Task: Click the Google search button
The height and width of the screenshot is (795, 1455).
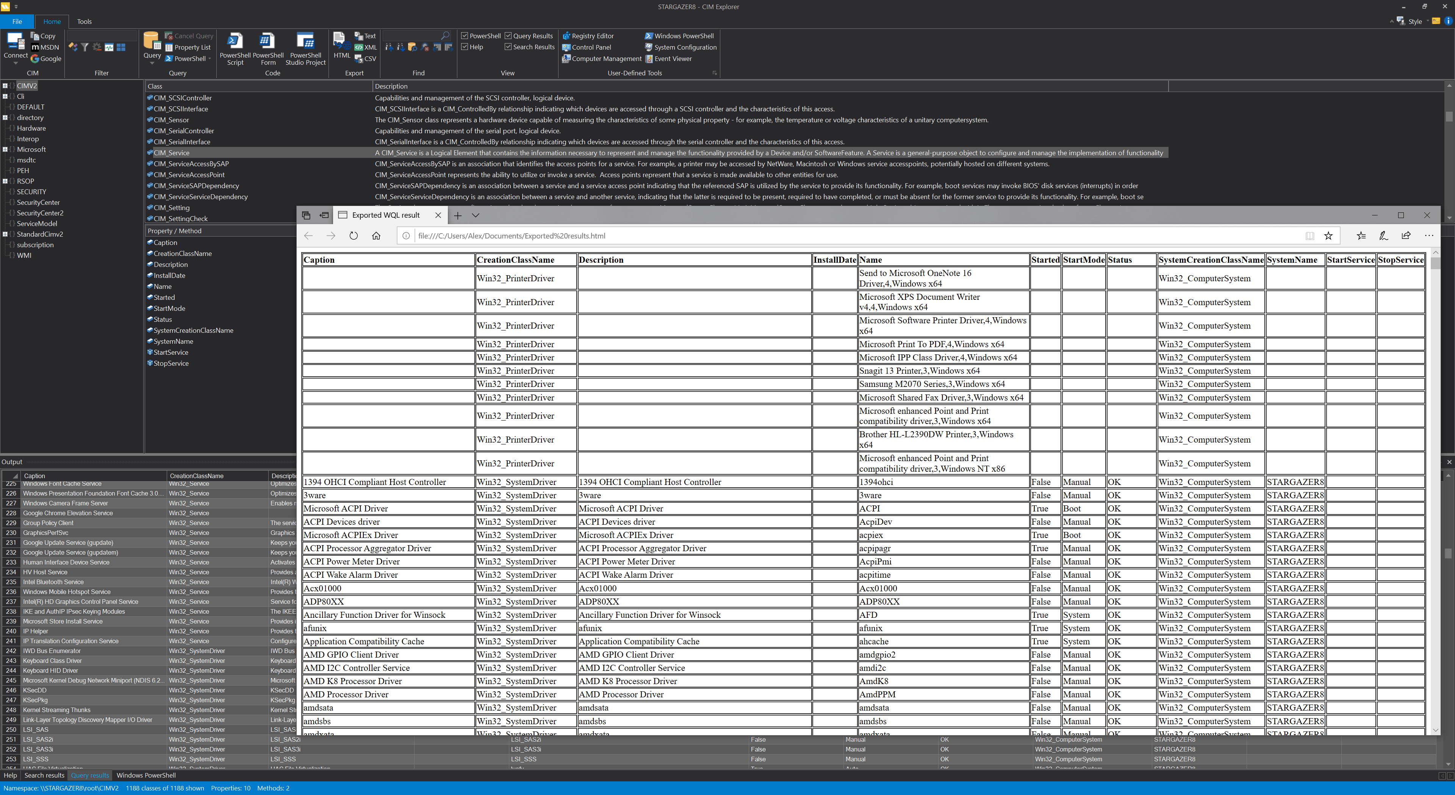Action: (x=46, y=59)
